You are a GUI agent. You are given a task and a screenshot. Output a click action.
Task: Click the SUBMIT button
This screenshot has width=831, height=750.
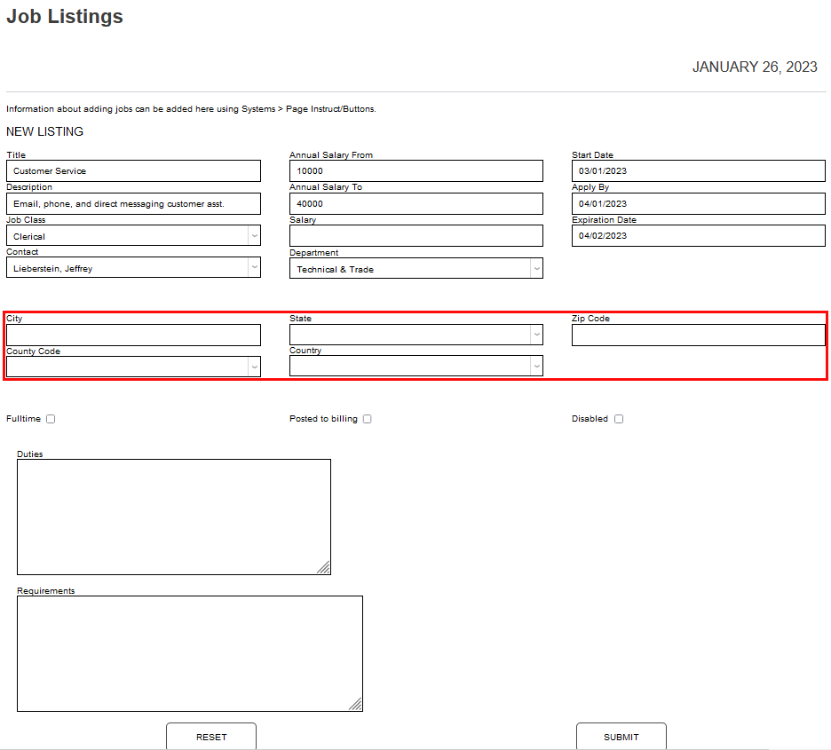[621, 737]
